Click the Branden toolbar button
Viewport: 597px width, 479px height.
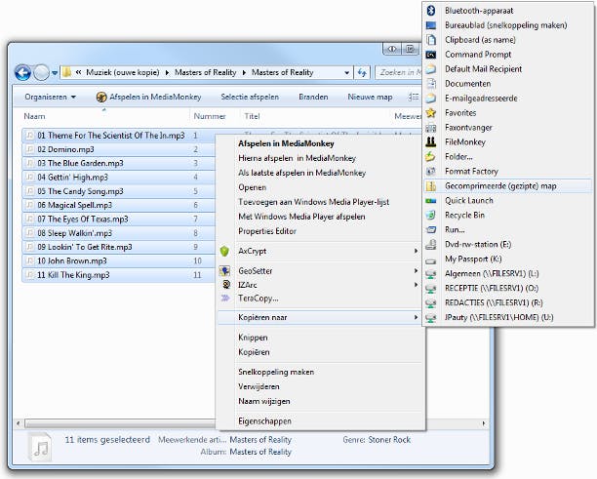pos(313,98)
